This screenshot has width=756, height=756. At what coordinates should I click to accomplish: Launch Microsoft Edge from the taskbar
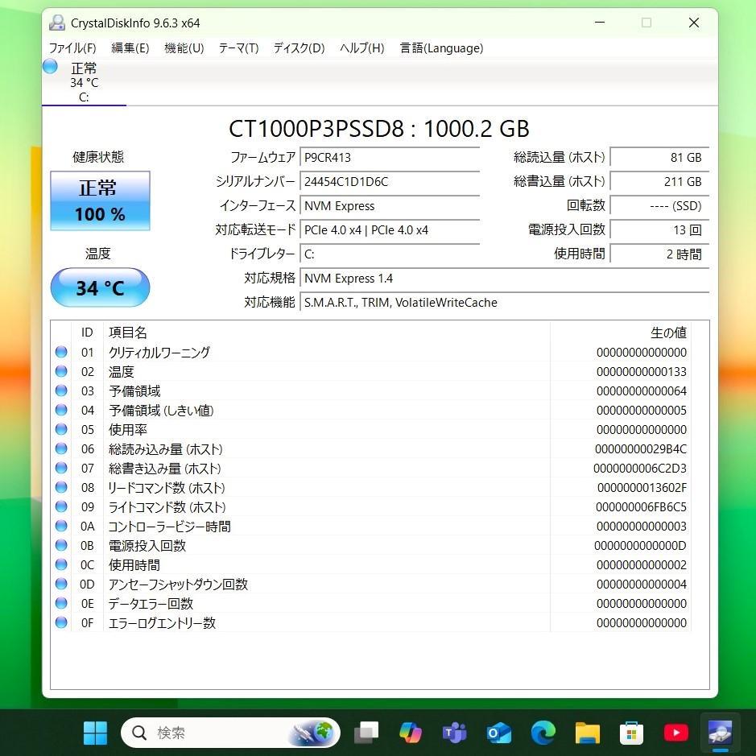(x=543, y=733)
